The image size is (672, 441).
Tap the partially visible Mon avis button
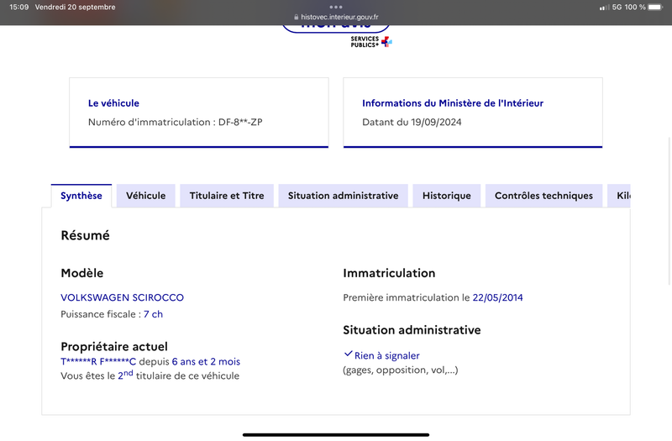pyautogui.click(x=336, y=29)
